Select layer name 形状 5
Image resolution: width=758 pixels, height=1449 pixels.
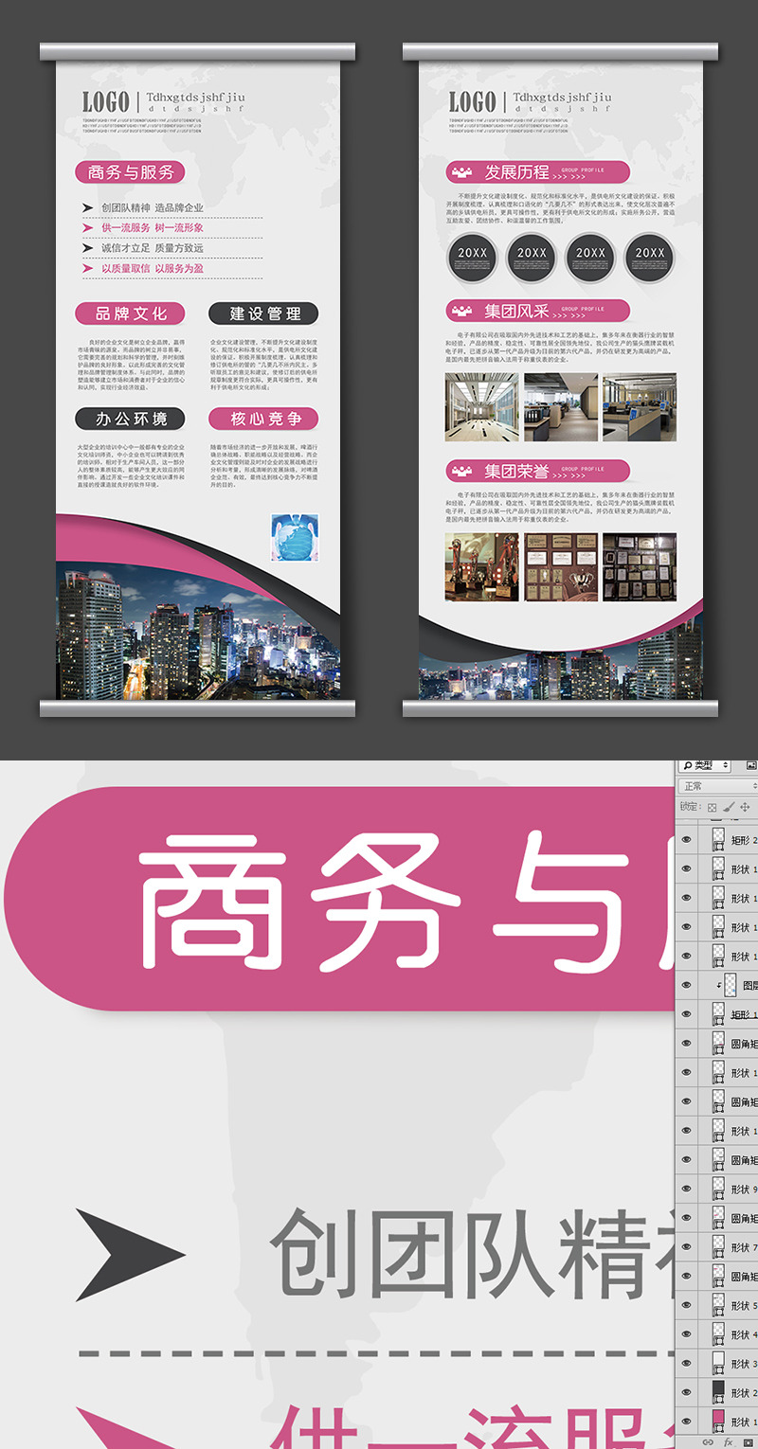[x=745, y=1305]
